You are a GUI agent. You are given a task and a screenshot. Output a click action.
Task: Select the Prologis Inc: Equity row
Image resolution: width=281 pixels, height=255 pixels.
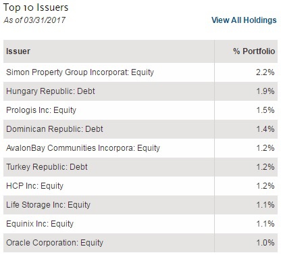pyautogui.click(x=140, y=110)
